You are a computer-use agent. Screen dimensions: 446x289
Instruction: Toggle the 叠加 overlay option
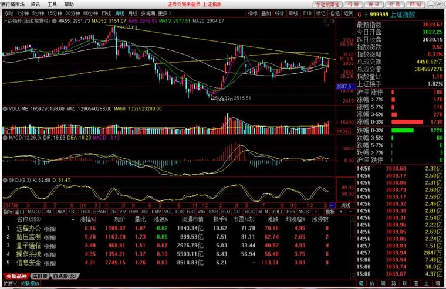(266, 13)
